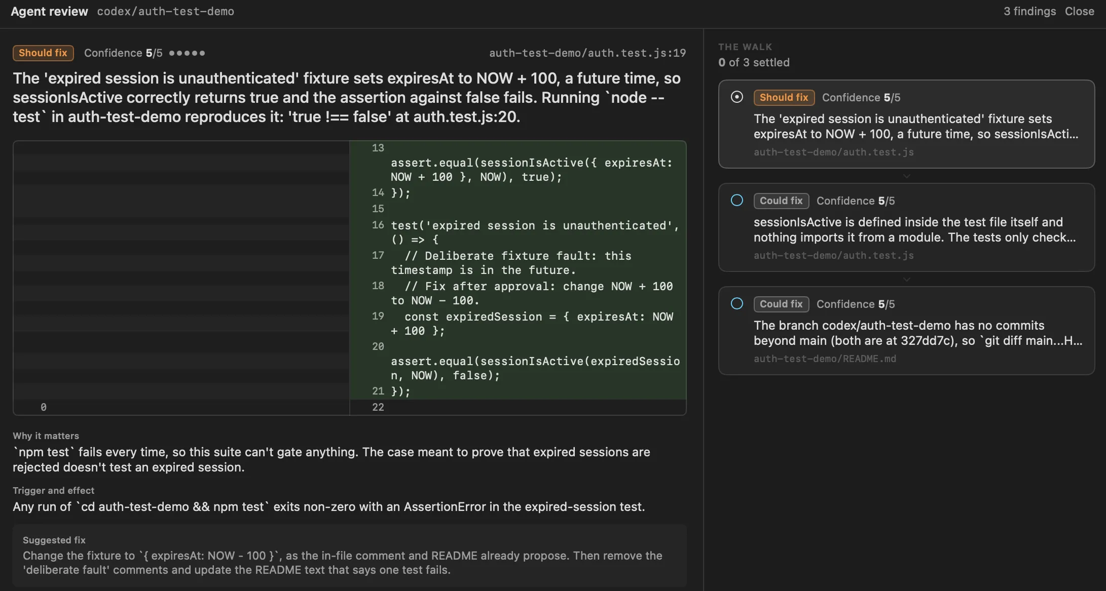Click the 'Agent review' title
The image size is (1106, 591).
(x=49, y=11)
